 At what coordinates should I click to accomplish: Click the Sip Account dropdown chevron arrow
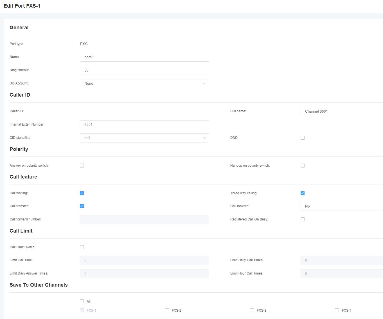(204, 84)
